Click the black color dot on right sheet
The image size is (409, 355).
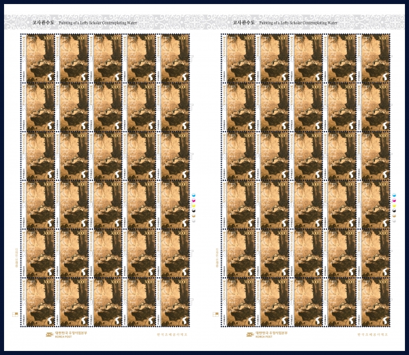tap(395, 211)
